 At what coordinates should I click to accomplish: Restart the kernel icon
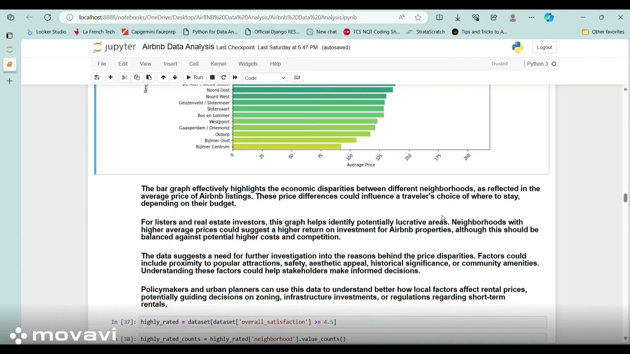223,78
